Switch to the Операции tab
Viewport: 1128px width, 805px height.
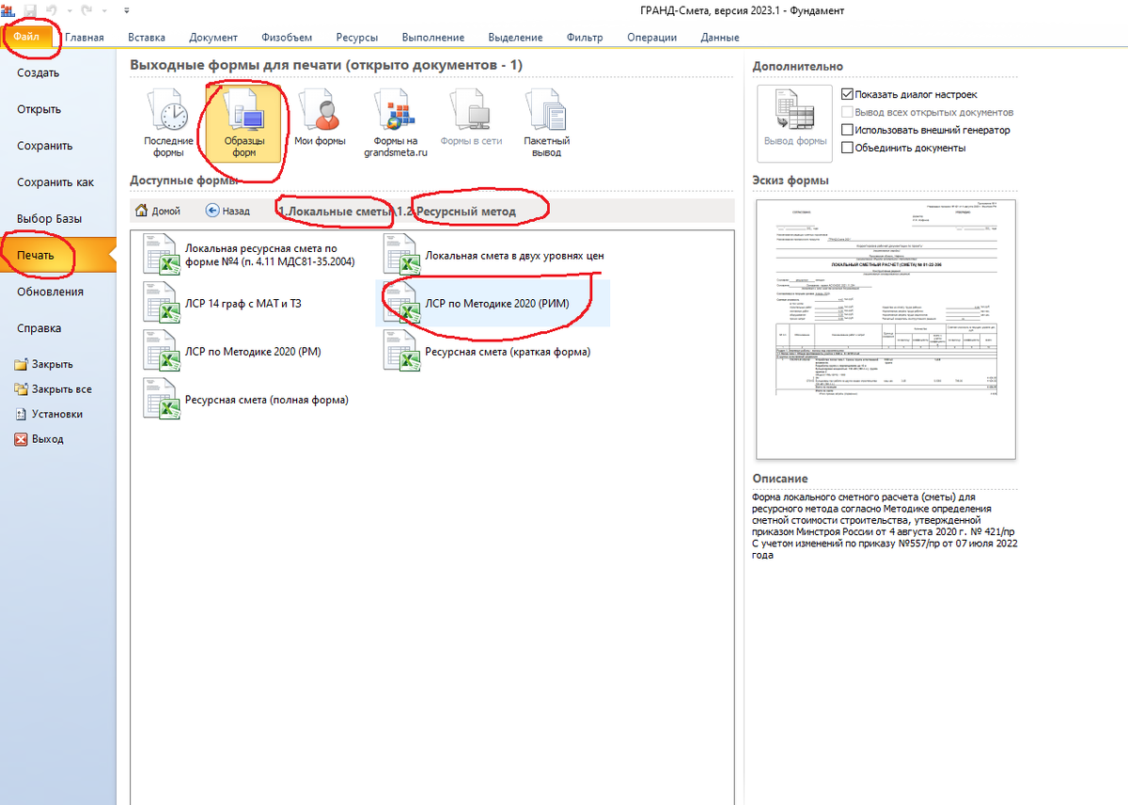pos(653,38)
